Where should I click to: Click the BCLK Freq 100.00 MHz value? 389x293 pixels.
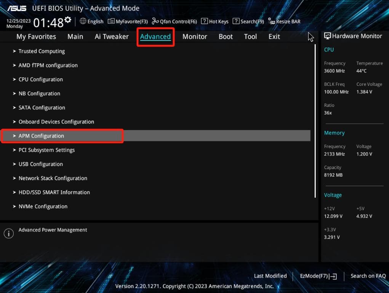coord(336,92)
